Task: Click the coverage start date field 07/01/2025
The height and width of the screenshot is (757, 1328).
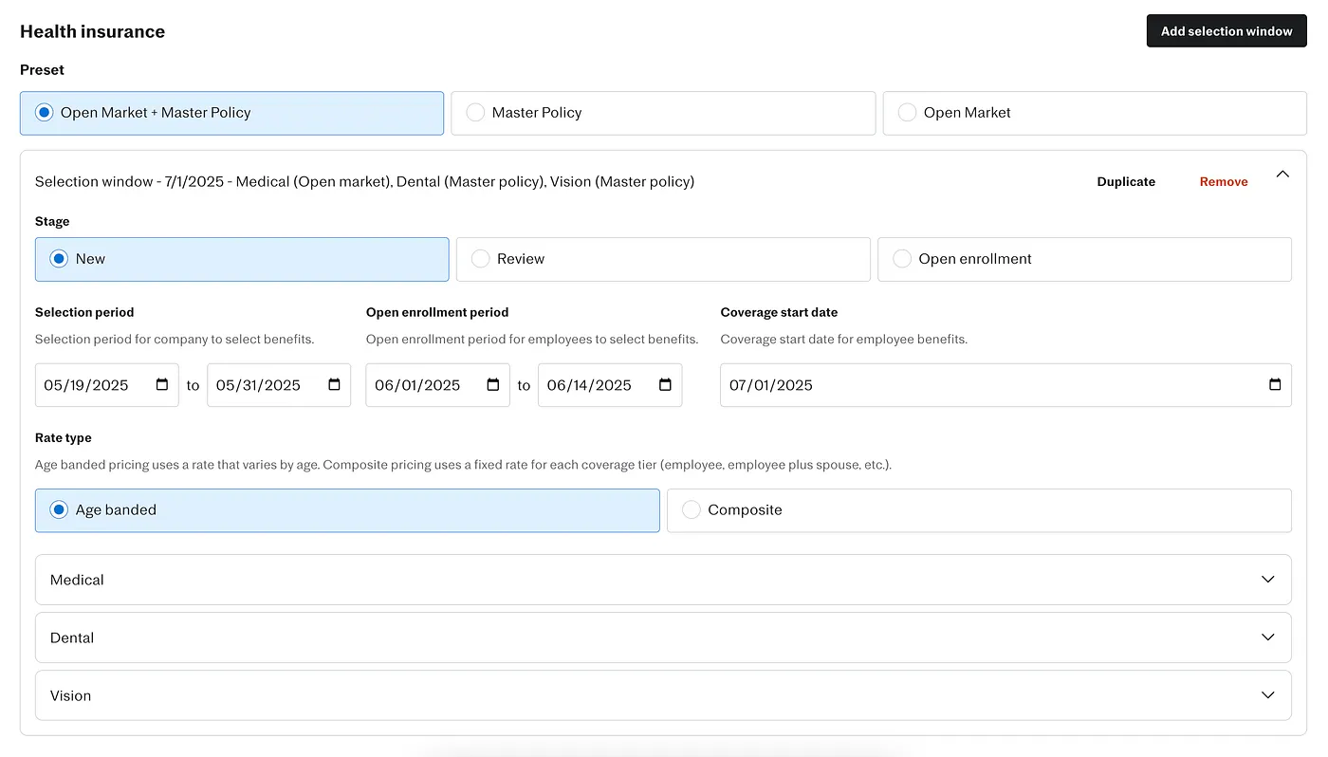Action: tap(1005, 385)
